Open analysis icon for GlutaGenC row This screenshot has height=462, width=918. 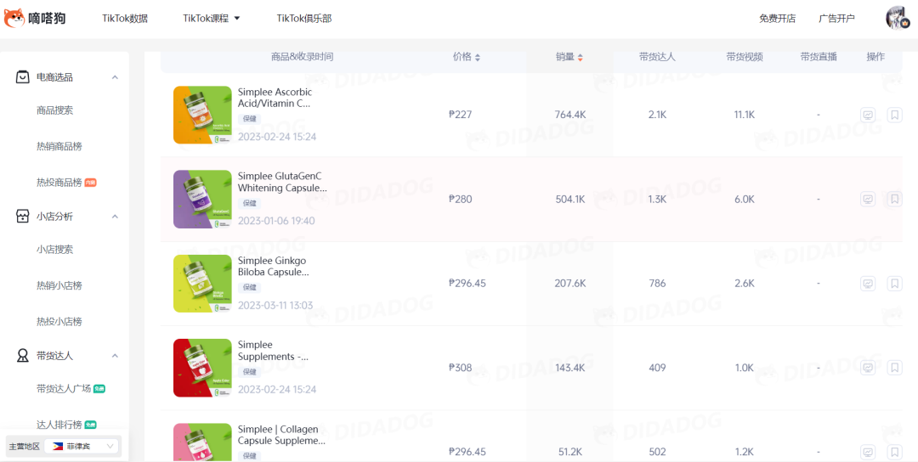point(868,200)
